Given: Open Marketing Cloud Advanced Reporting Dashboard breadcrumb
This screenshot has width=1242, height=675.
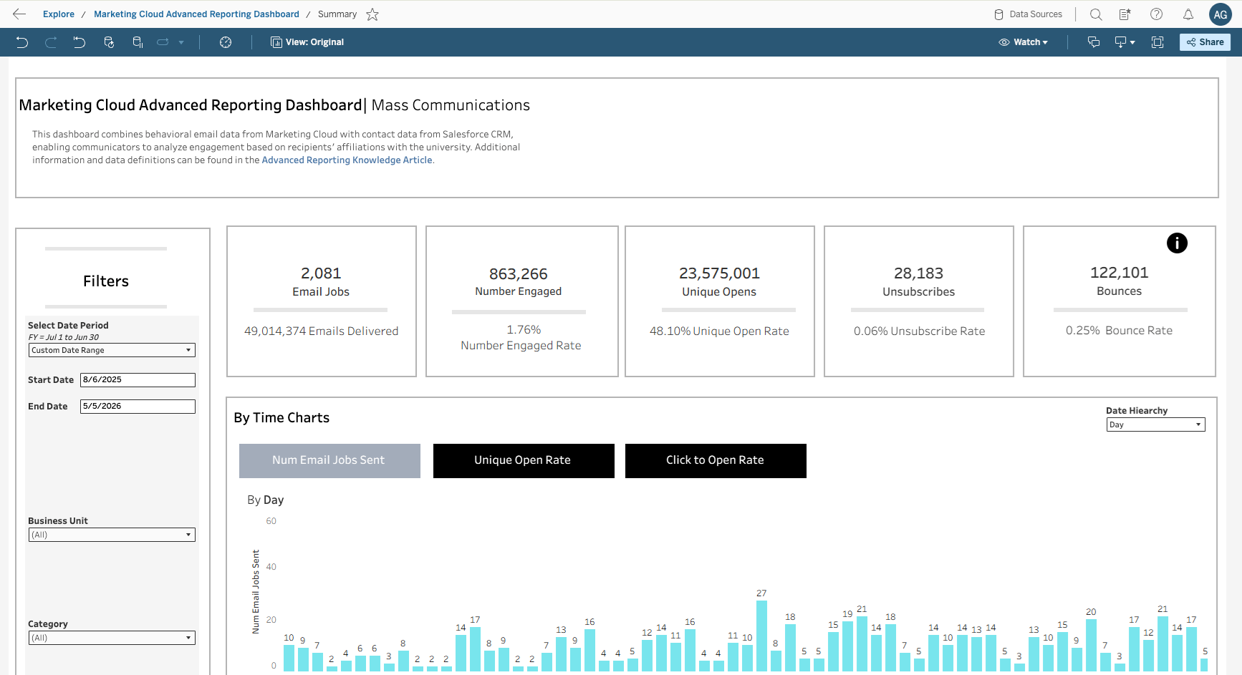Looking at the screenshot, I should point(196,14).
